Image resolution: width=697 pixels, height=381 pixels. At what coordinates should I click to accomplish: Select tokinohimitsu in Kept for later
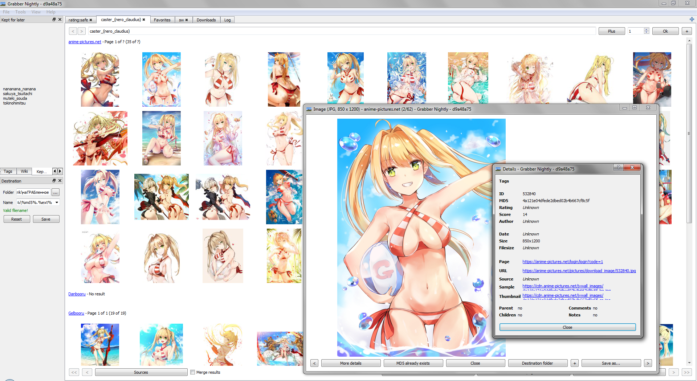[x=15, y=103]
